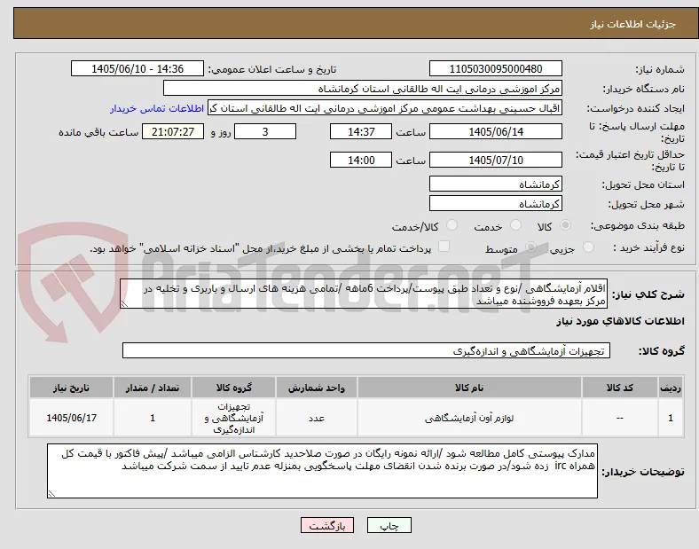Click the response deadline date 1405/06/14

point(495,132)
